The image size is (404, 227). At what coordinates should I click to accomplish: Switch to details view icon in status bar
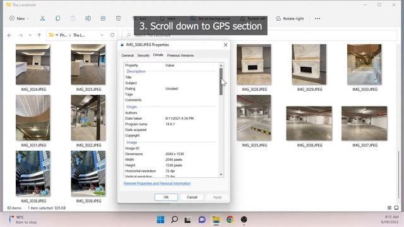[389, 207]
